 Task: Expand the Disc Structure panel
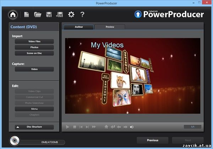tap(34, 127)
